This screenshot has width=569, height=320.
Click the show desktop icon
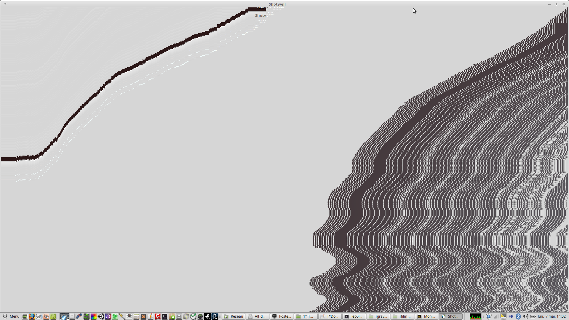coord(25,316)
